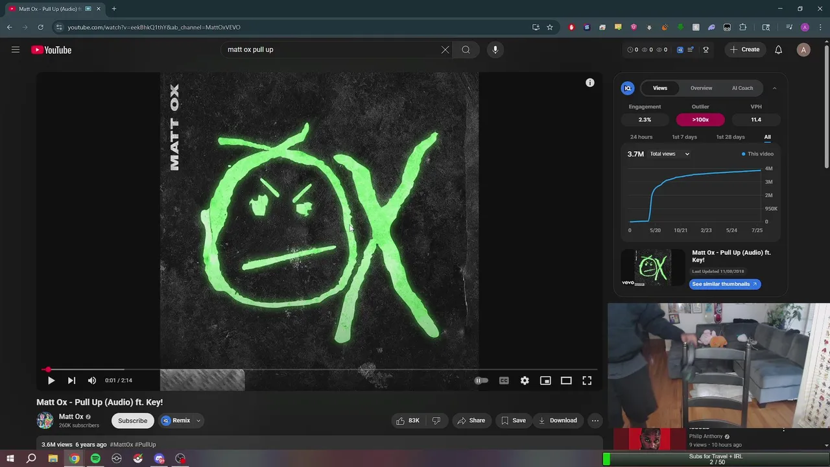830x467 pixels.
Task: Share the video
Action: pyautogui.click(x=471, y=421)
